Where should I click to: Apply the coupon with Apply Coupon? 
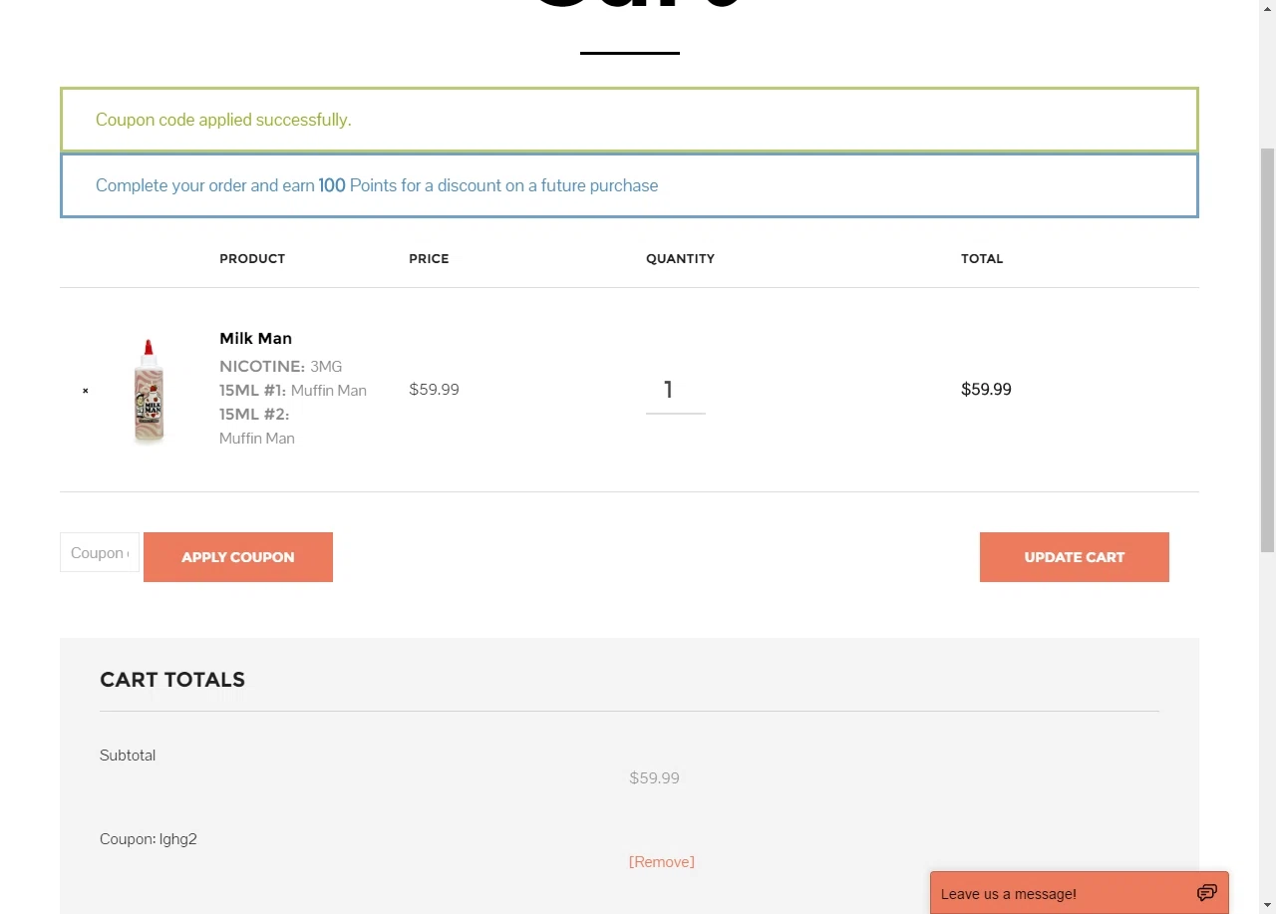pos(238,557)
